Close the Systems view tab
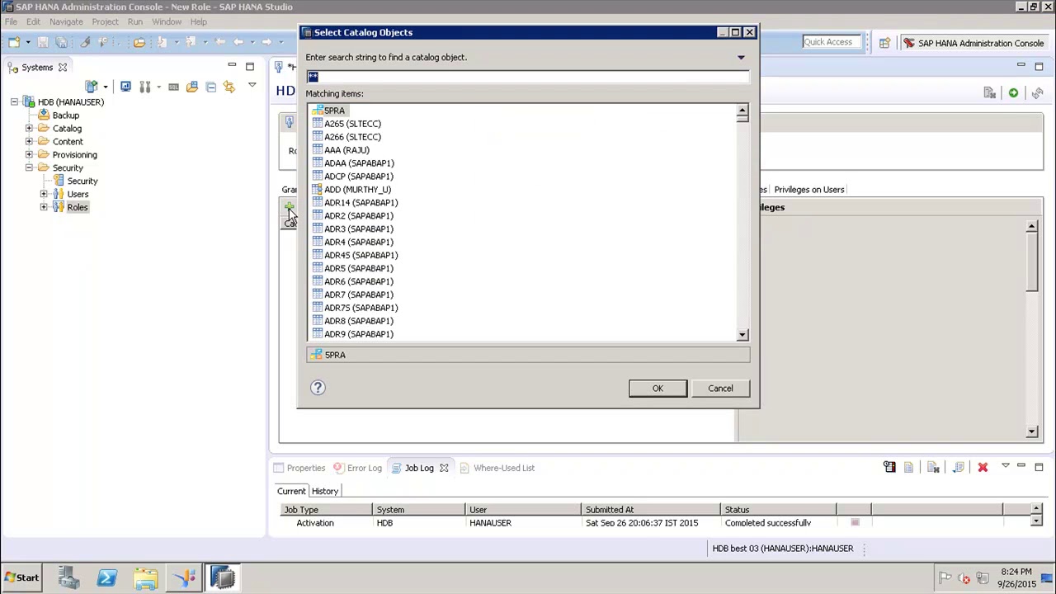The height and width of the screenshot is (594, 1056). coord(62,68)
